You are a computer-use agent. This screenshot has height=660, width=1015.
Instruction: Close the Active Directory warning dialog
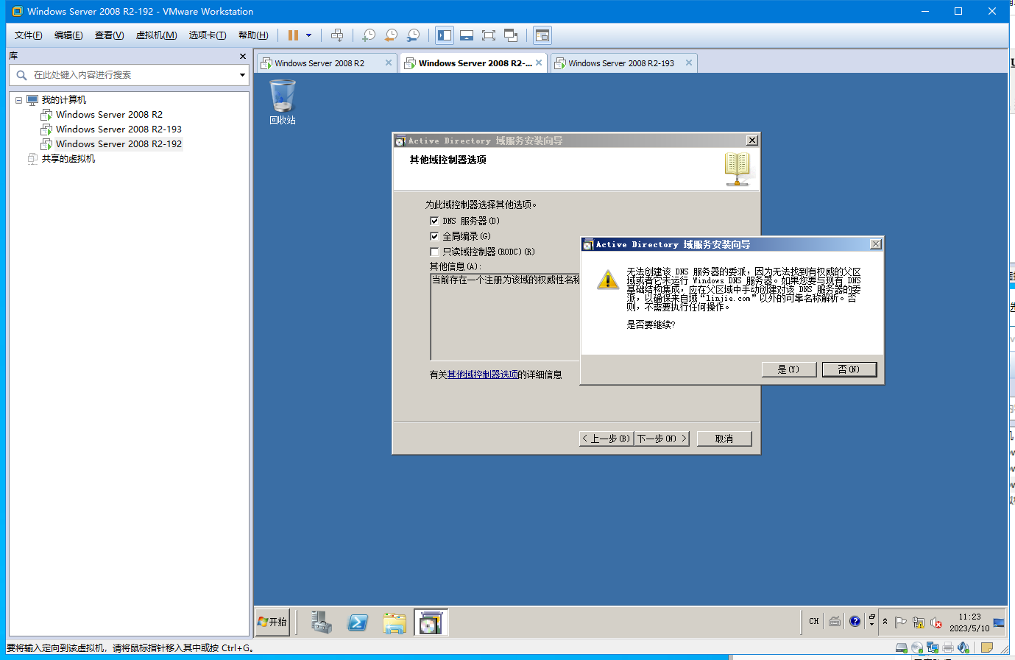click(x=875, y=244)
